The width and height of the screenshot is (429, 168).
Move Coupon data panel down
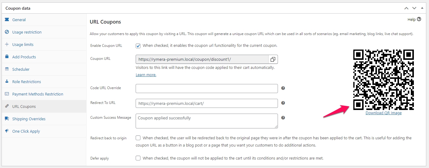(x=414, y=8)
